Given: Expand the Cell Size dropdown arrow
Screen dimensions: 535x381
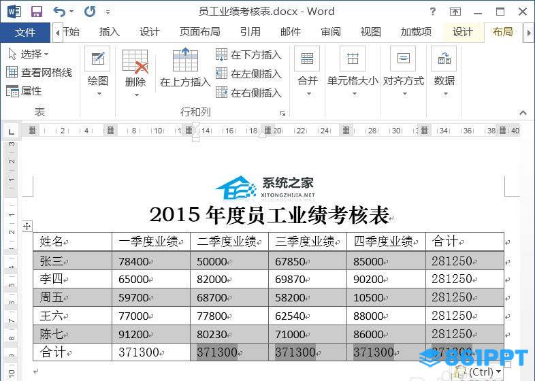Looking at the screenshot, I should [355, 94].
